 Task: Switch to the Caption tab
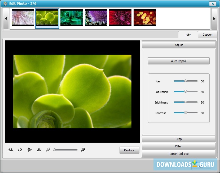[208, 35]
